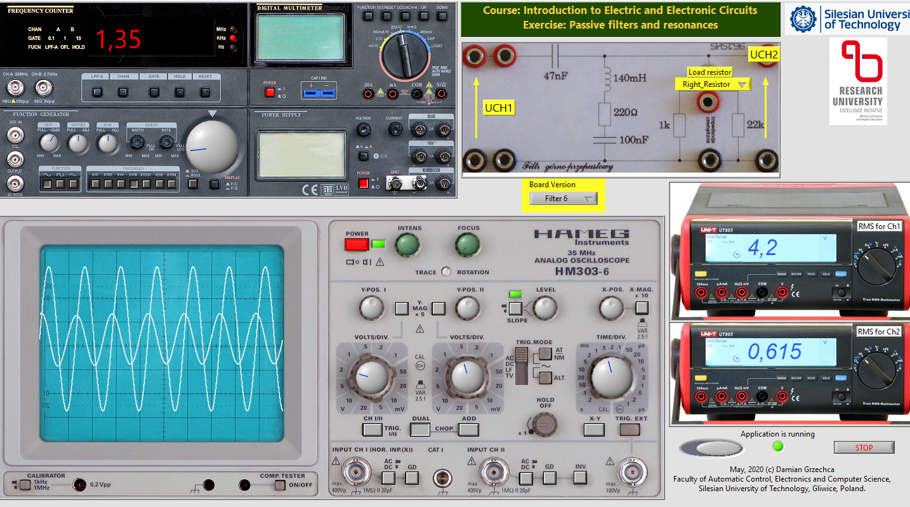Select the sine wave function button
This screenshot has height=507, width=910.
click(x=47, y=184)
